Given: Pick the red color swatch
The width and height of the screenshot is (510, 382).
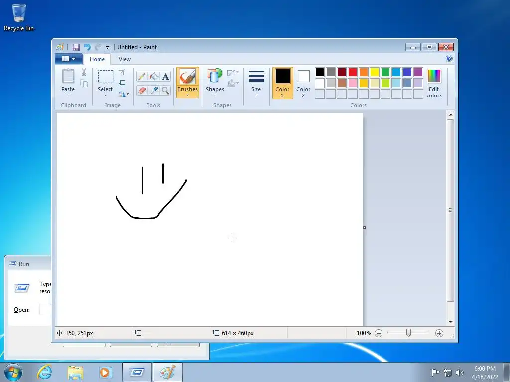Looking at the screenshot, I should click(x=353, y=72).
